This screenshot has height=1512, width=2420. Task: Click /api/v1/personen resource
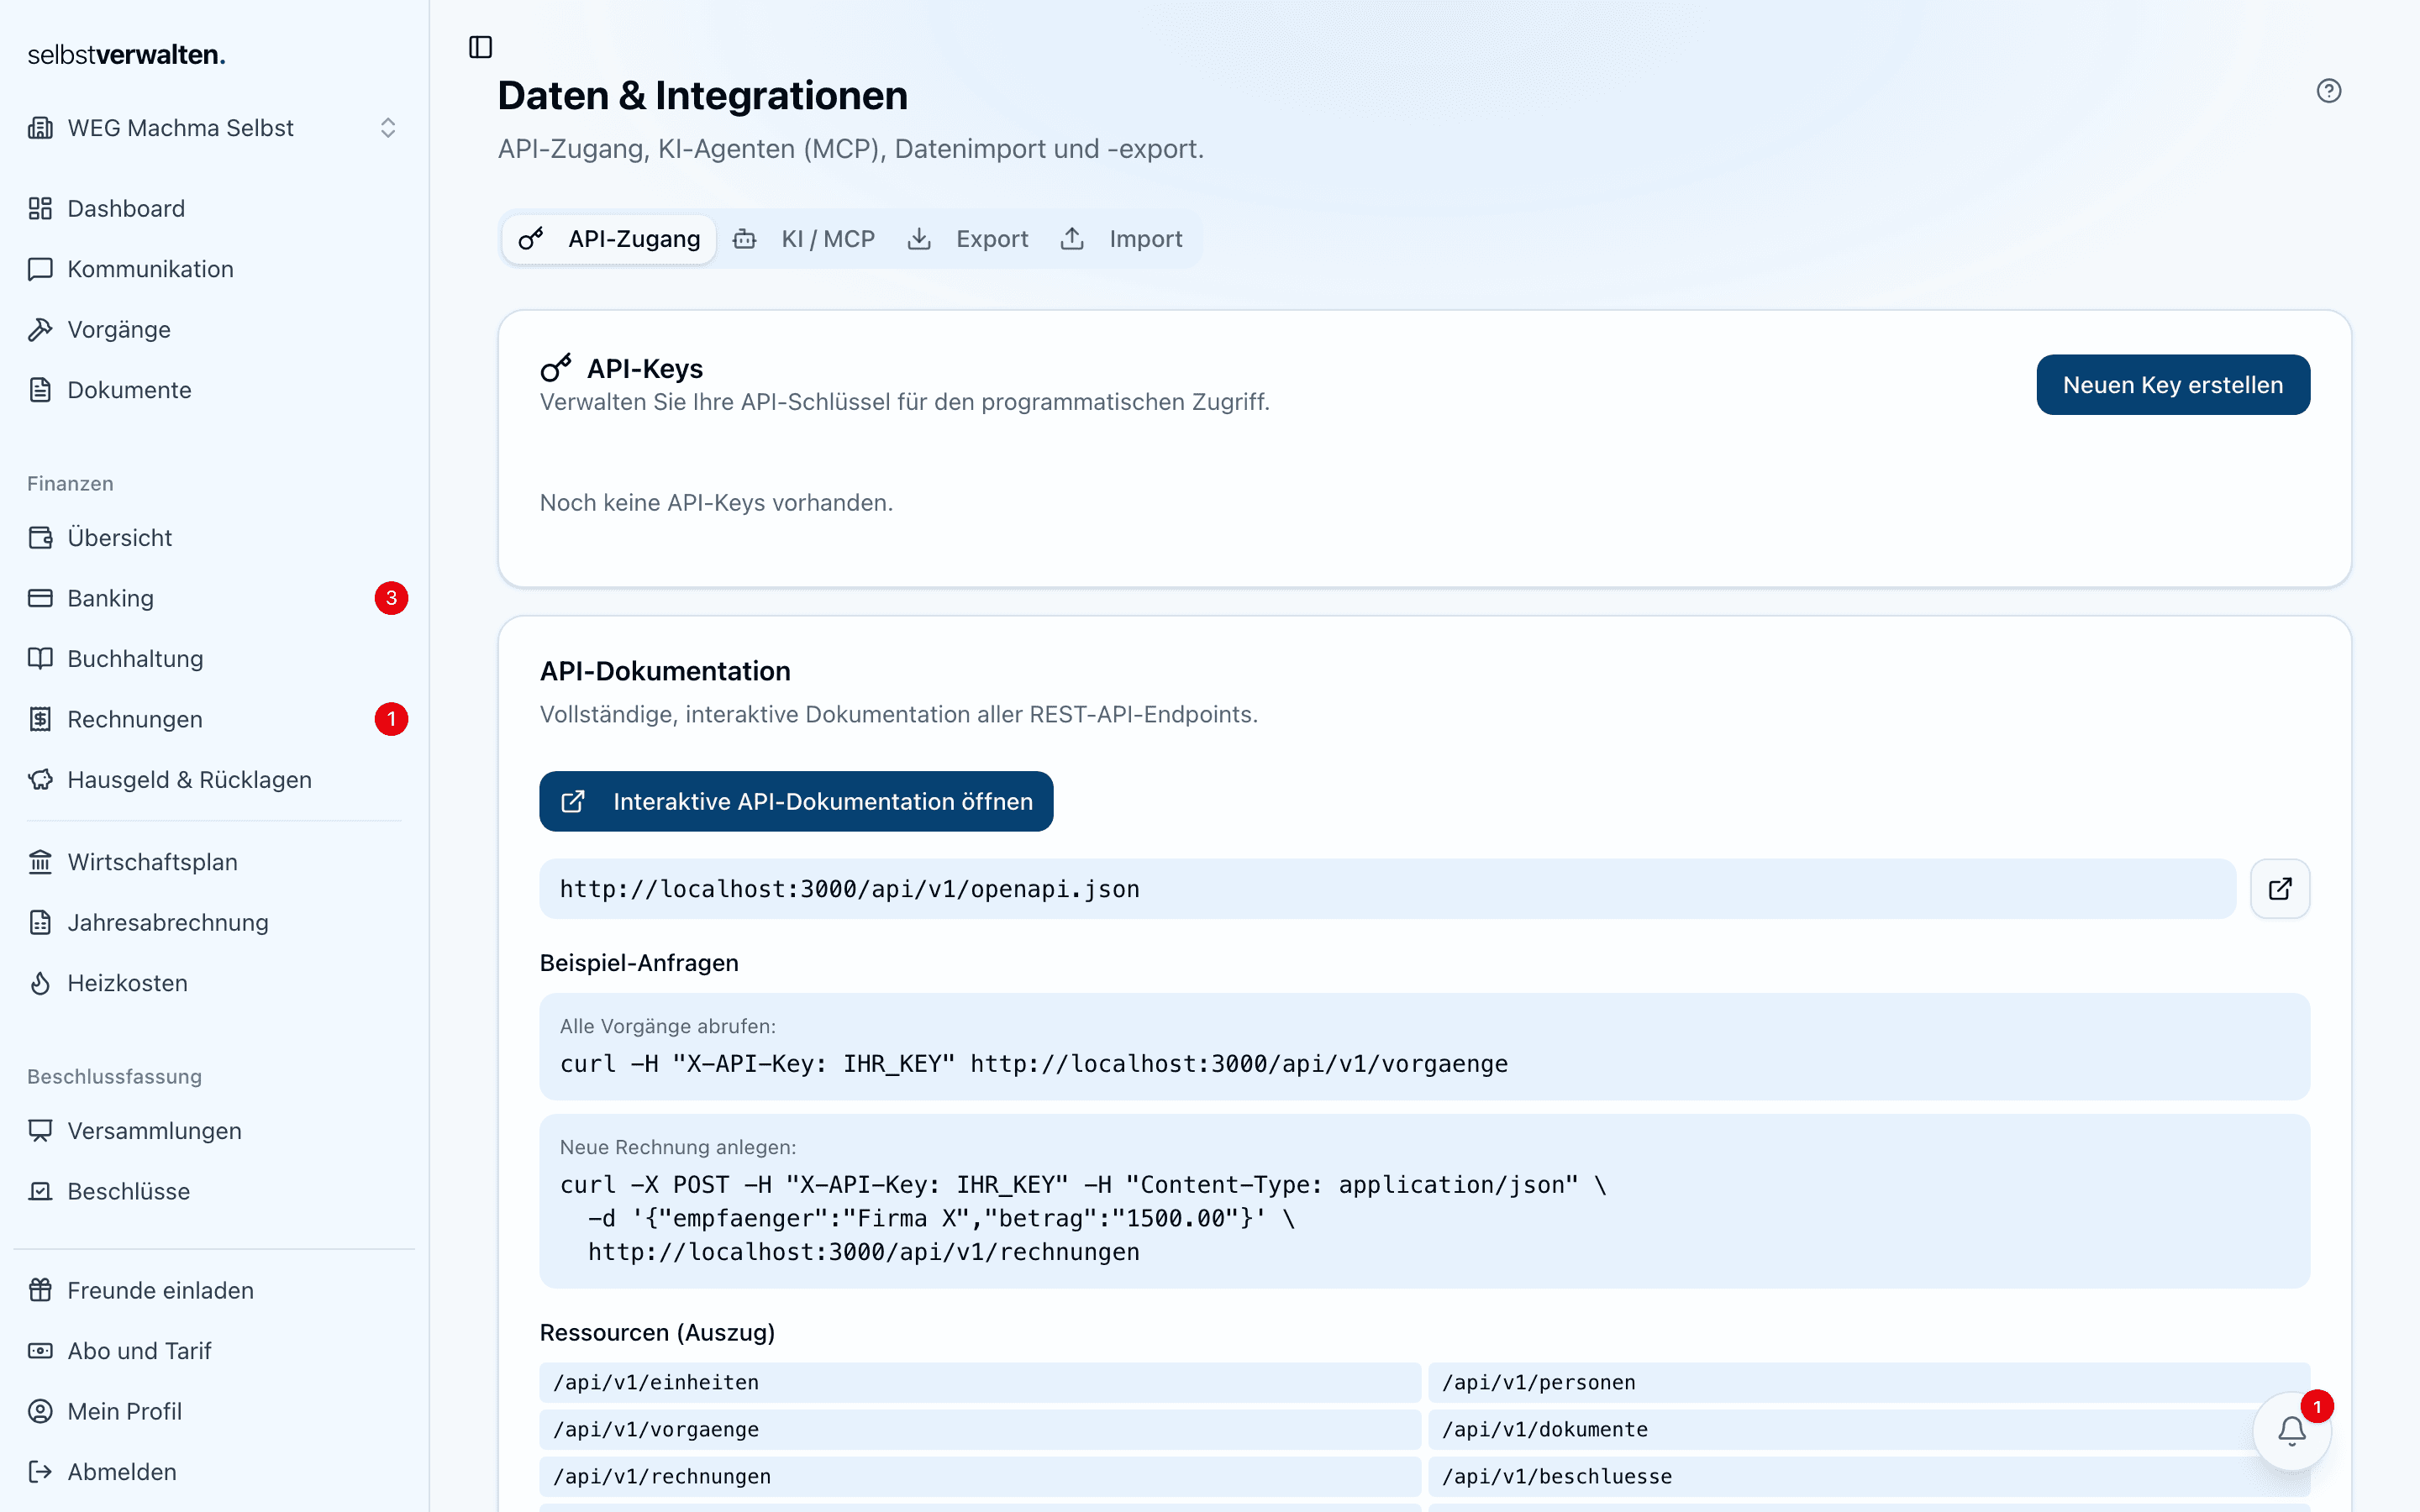coord(1868,1382)
